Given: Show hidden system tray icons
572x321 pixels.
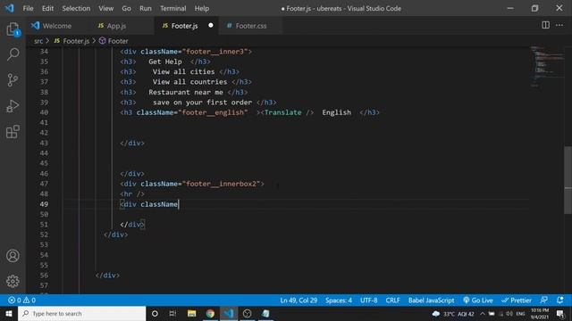Looking at the screenshot, I should 483,314.
